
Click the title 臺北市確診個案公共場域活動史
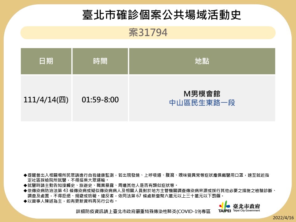pos(162,15)
